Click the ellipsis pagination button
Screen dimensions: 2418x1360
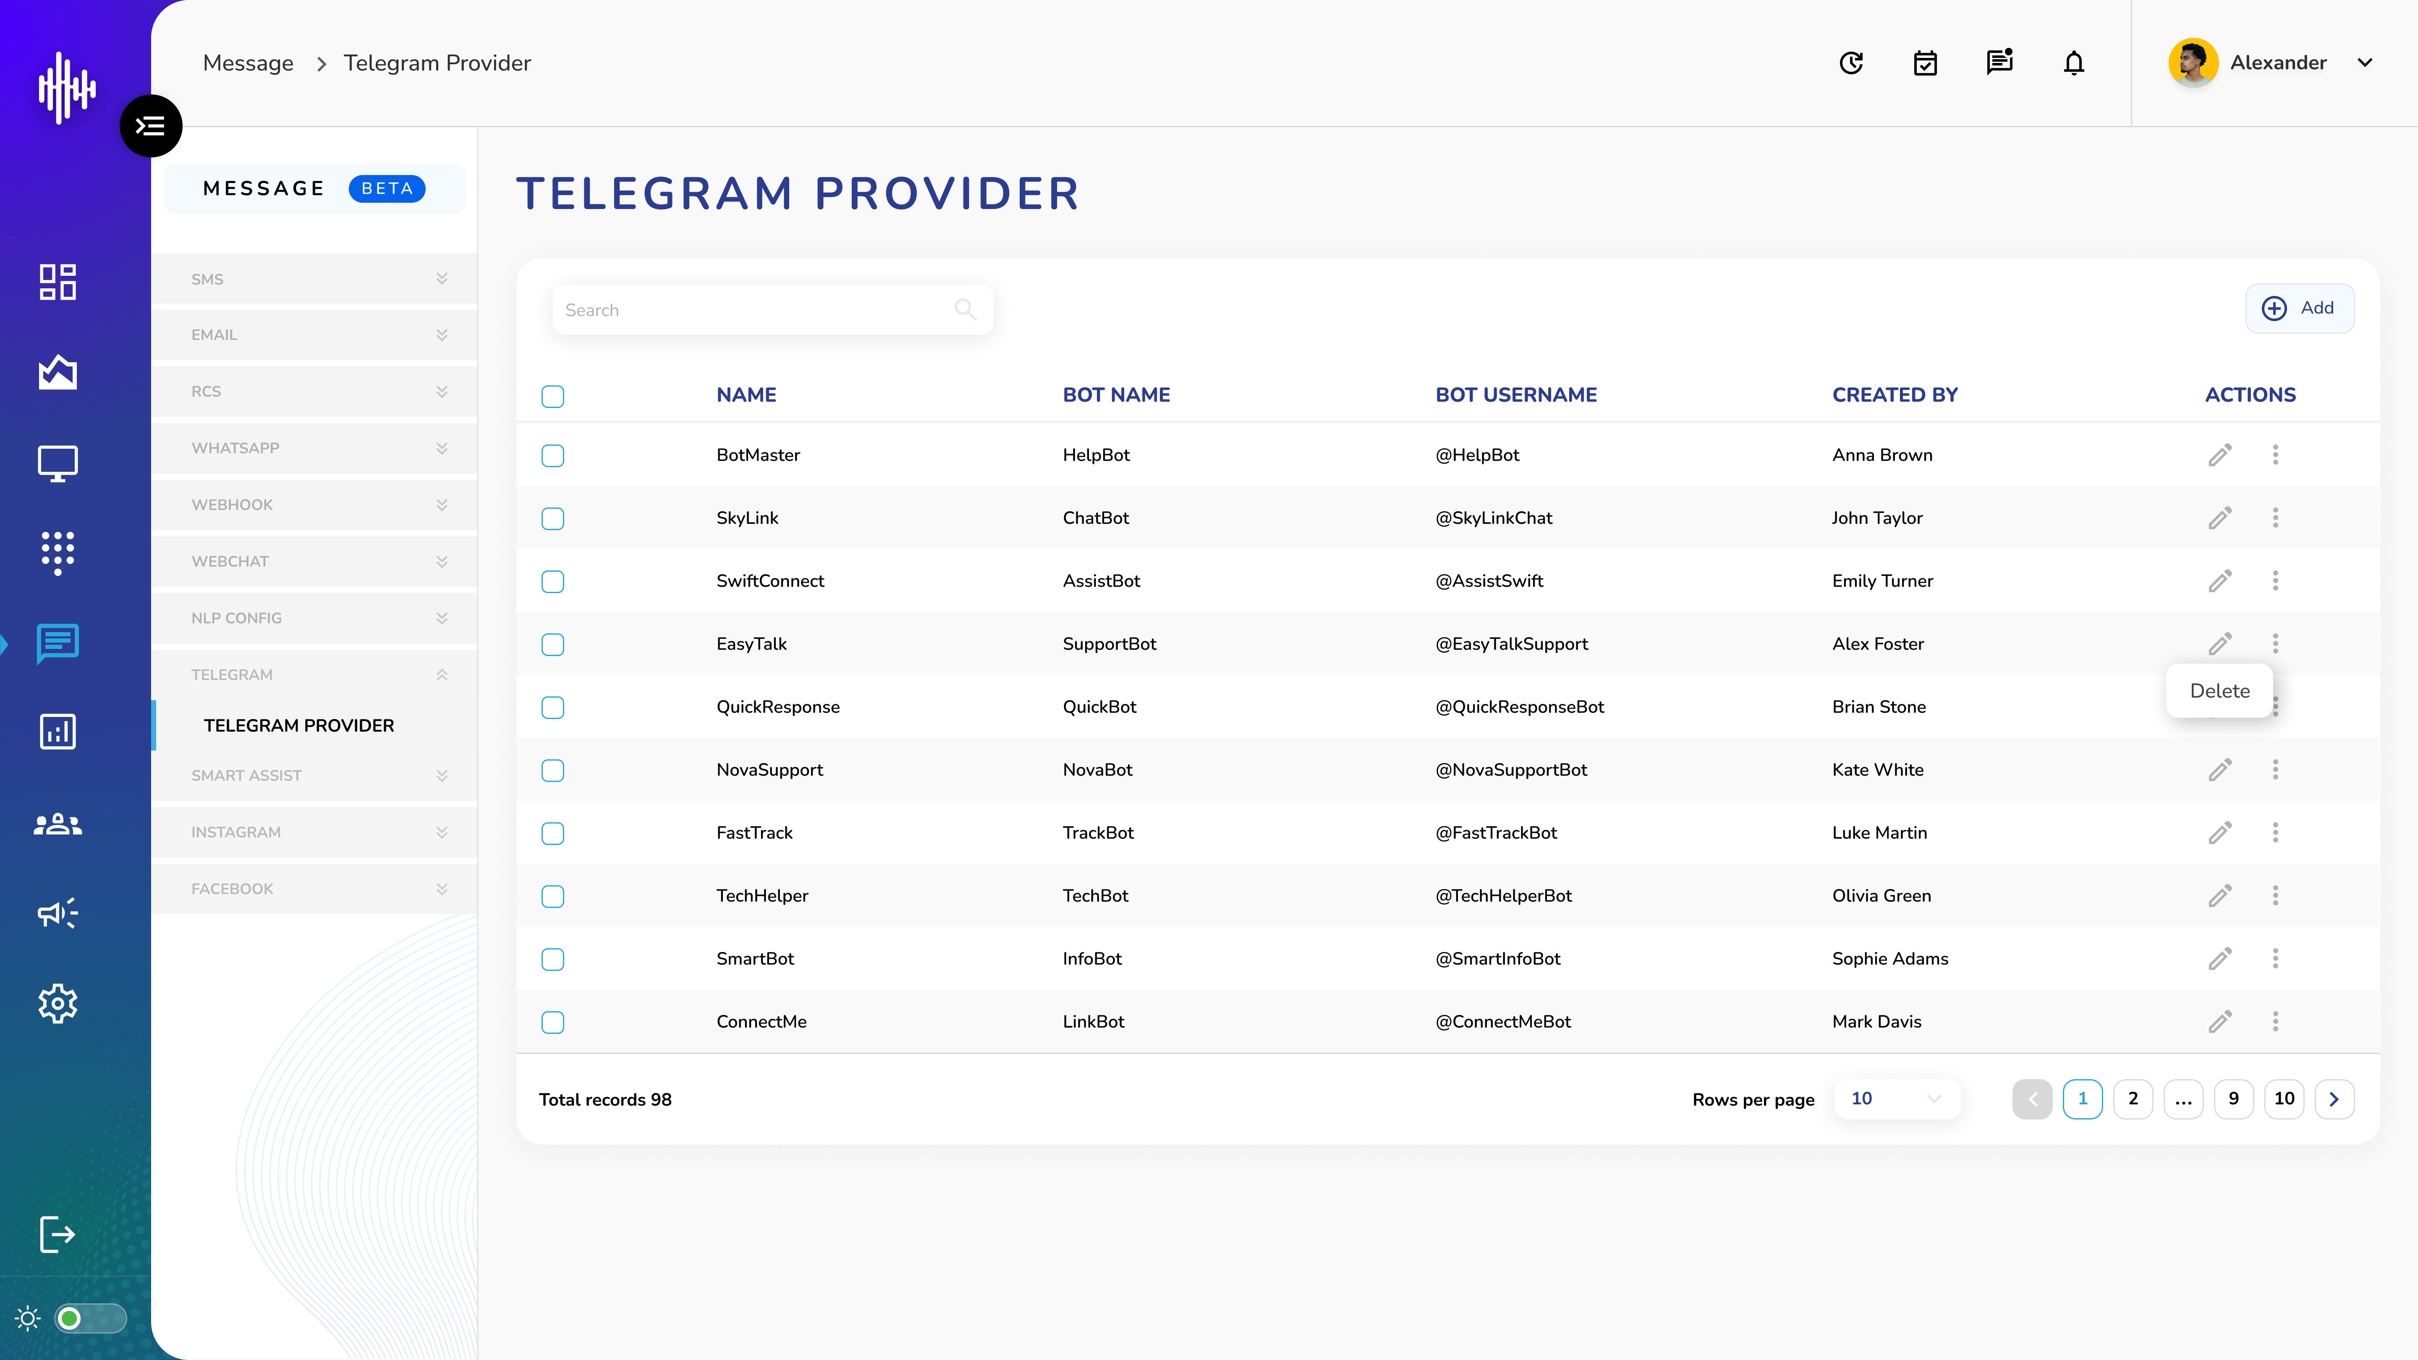(x=2183, y=1098)
